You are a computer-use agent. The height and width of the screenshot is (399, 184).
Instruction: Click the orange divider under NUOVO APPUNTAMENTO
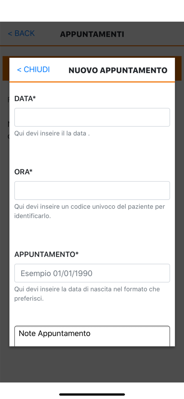[x=92, y=81]
